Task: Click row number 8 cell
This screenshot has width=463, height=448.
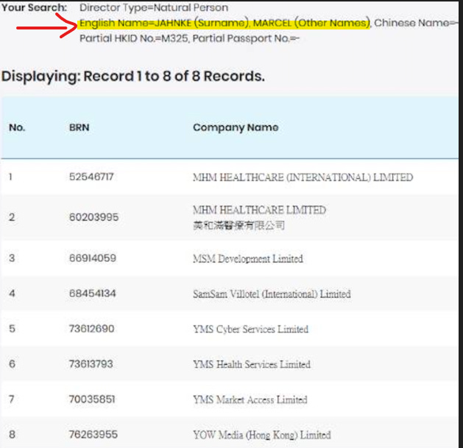Action: [x=12, y=435]
